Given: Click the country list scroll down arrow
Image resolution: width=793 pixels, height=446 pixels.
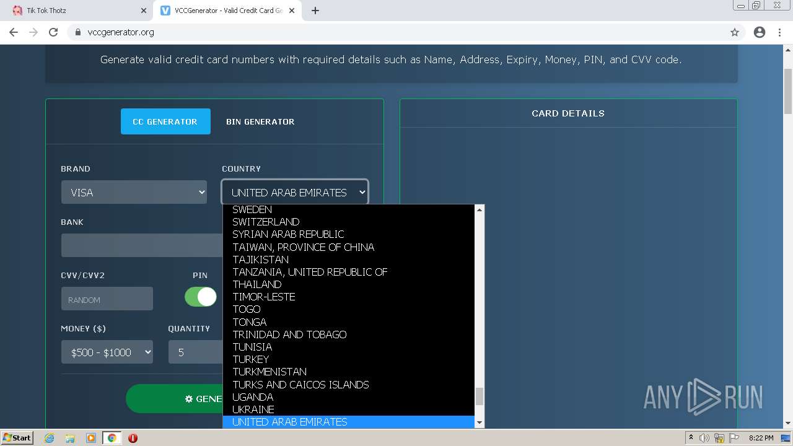Looking at the screenshot, I should click(x=479, y=422).
